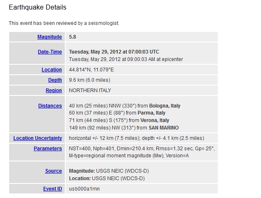Viewport: 261px width, 198px height.
Task: Click the event ID usb000a1mn
Action: 84,189
